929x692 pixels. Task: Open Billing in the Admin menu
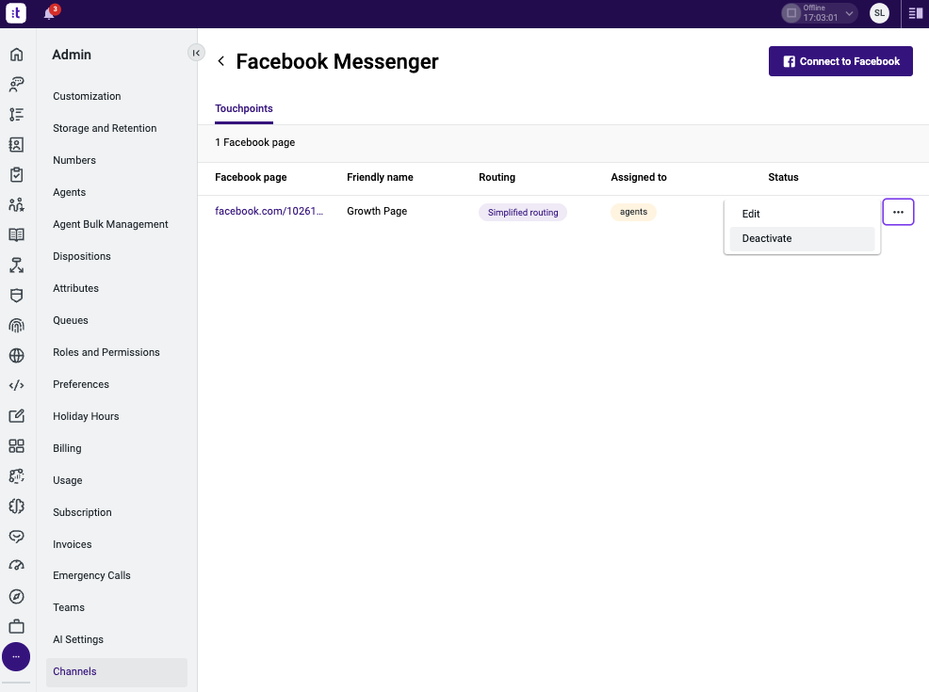tap(67, 448)
